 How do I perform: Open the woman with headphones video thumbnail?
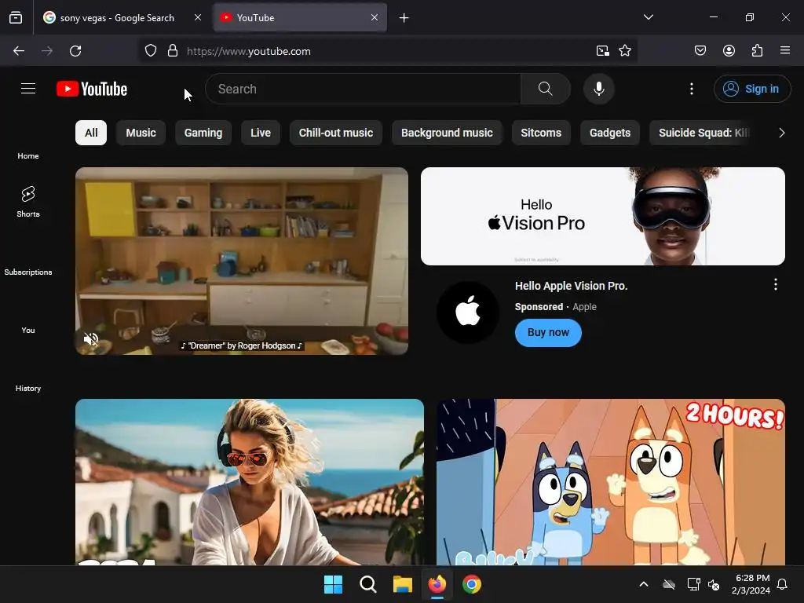249,482
